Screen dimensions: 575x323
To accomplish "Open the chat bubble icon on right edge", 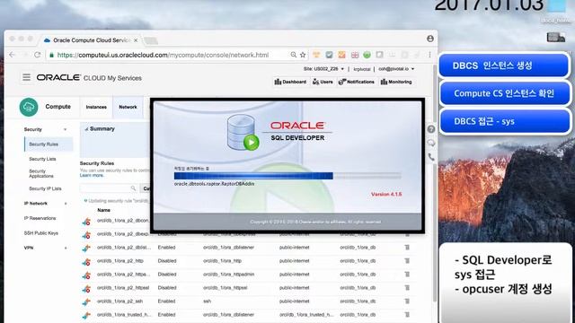I will 431,143.
